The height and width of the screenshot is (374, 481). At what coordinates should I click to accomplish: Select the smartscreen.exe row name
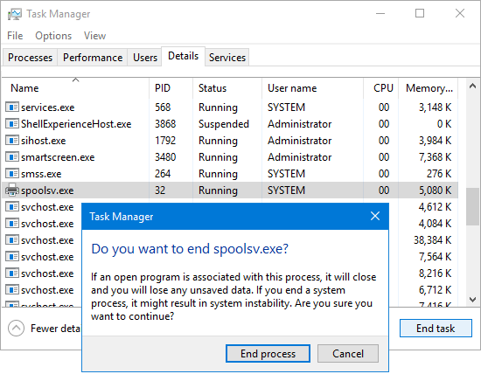click(x=58, y=157)
